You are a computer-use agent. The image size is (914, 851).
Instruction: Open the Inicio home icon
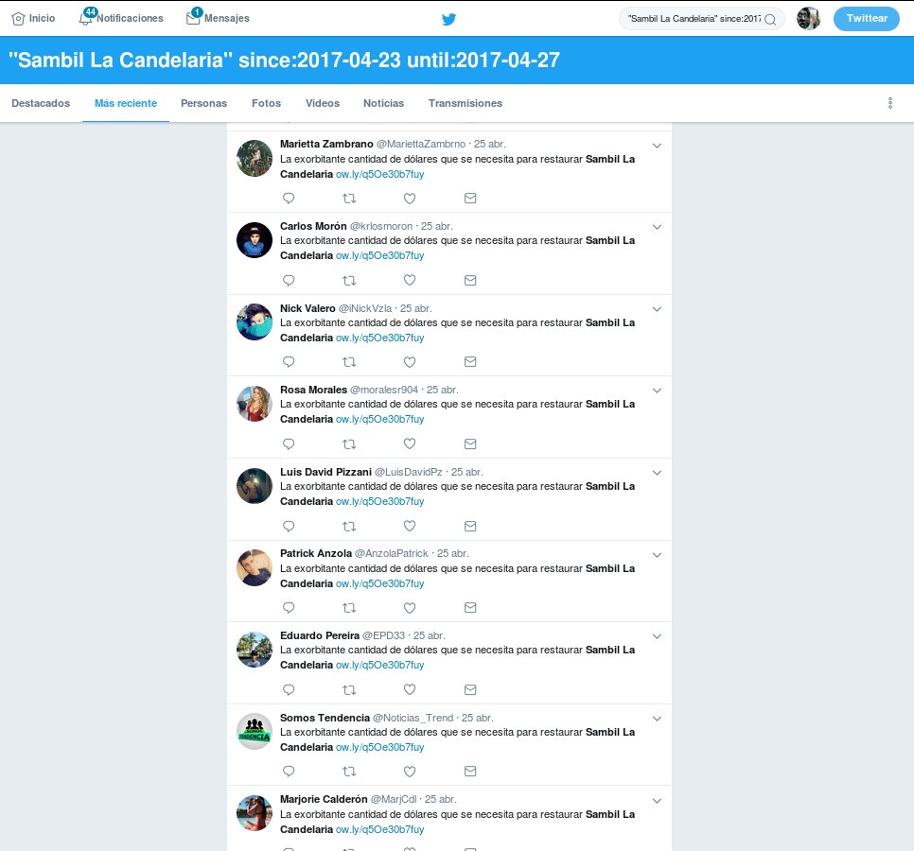pos(18,19)
